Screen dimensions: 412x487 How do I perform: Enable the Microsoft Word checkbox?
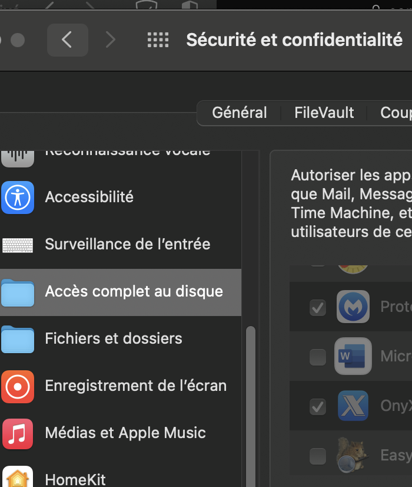click(318, 357)
